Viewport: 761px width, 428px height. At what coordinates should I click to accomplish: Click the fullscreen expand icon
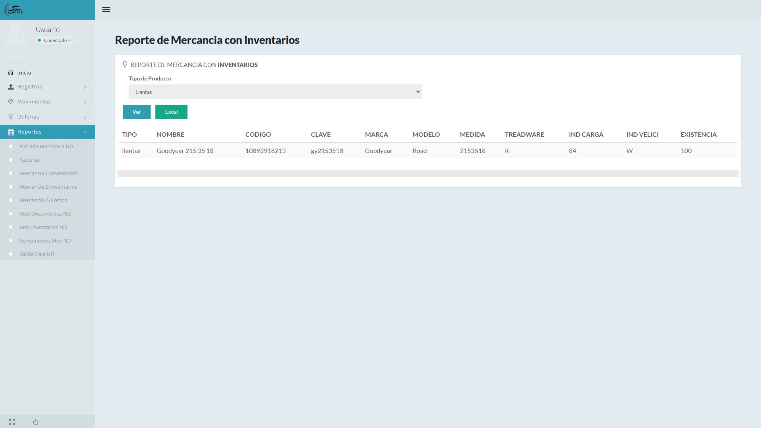(12, 422)
